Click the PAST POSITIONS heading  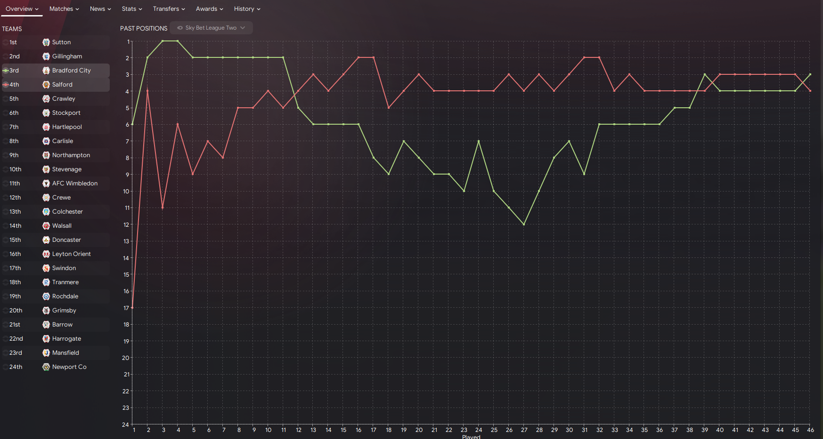pos(144,29)
